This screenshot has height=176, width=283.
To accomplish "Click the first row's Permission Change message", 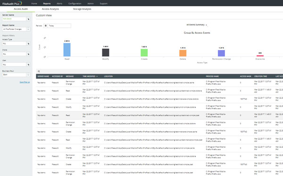I will [x=70, y=83].
